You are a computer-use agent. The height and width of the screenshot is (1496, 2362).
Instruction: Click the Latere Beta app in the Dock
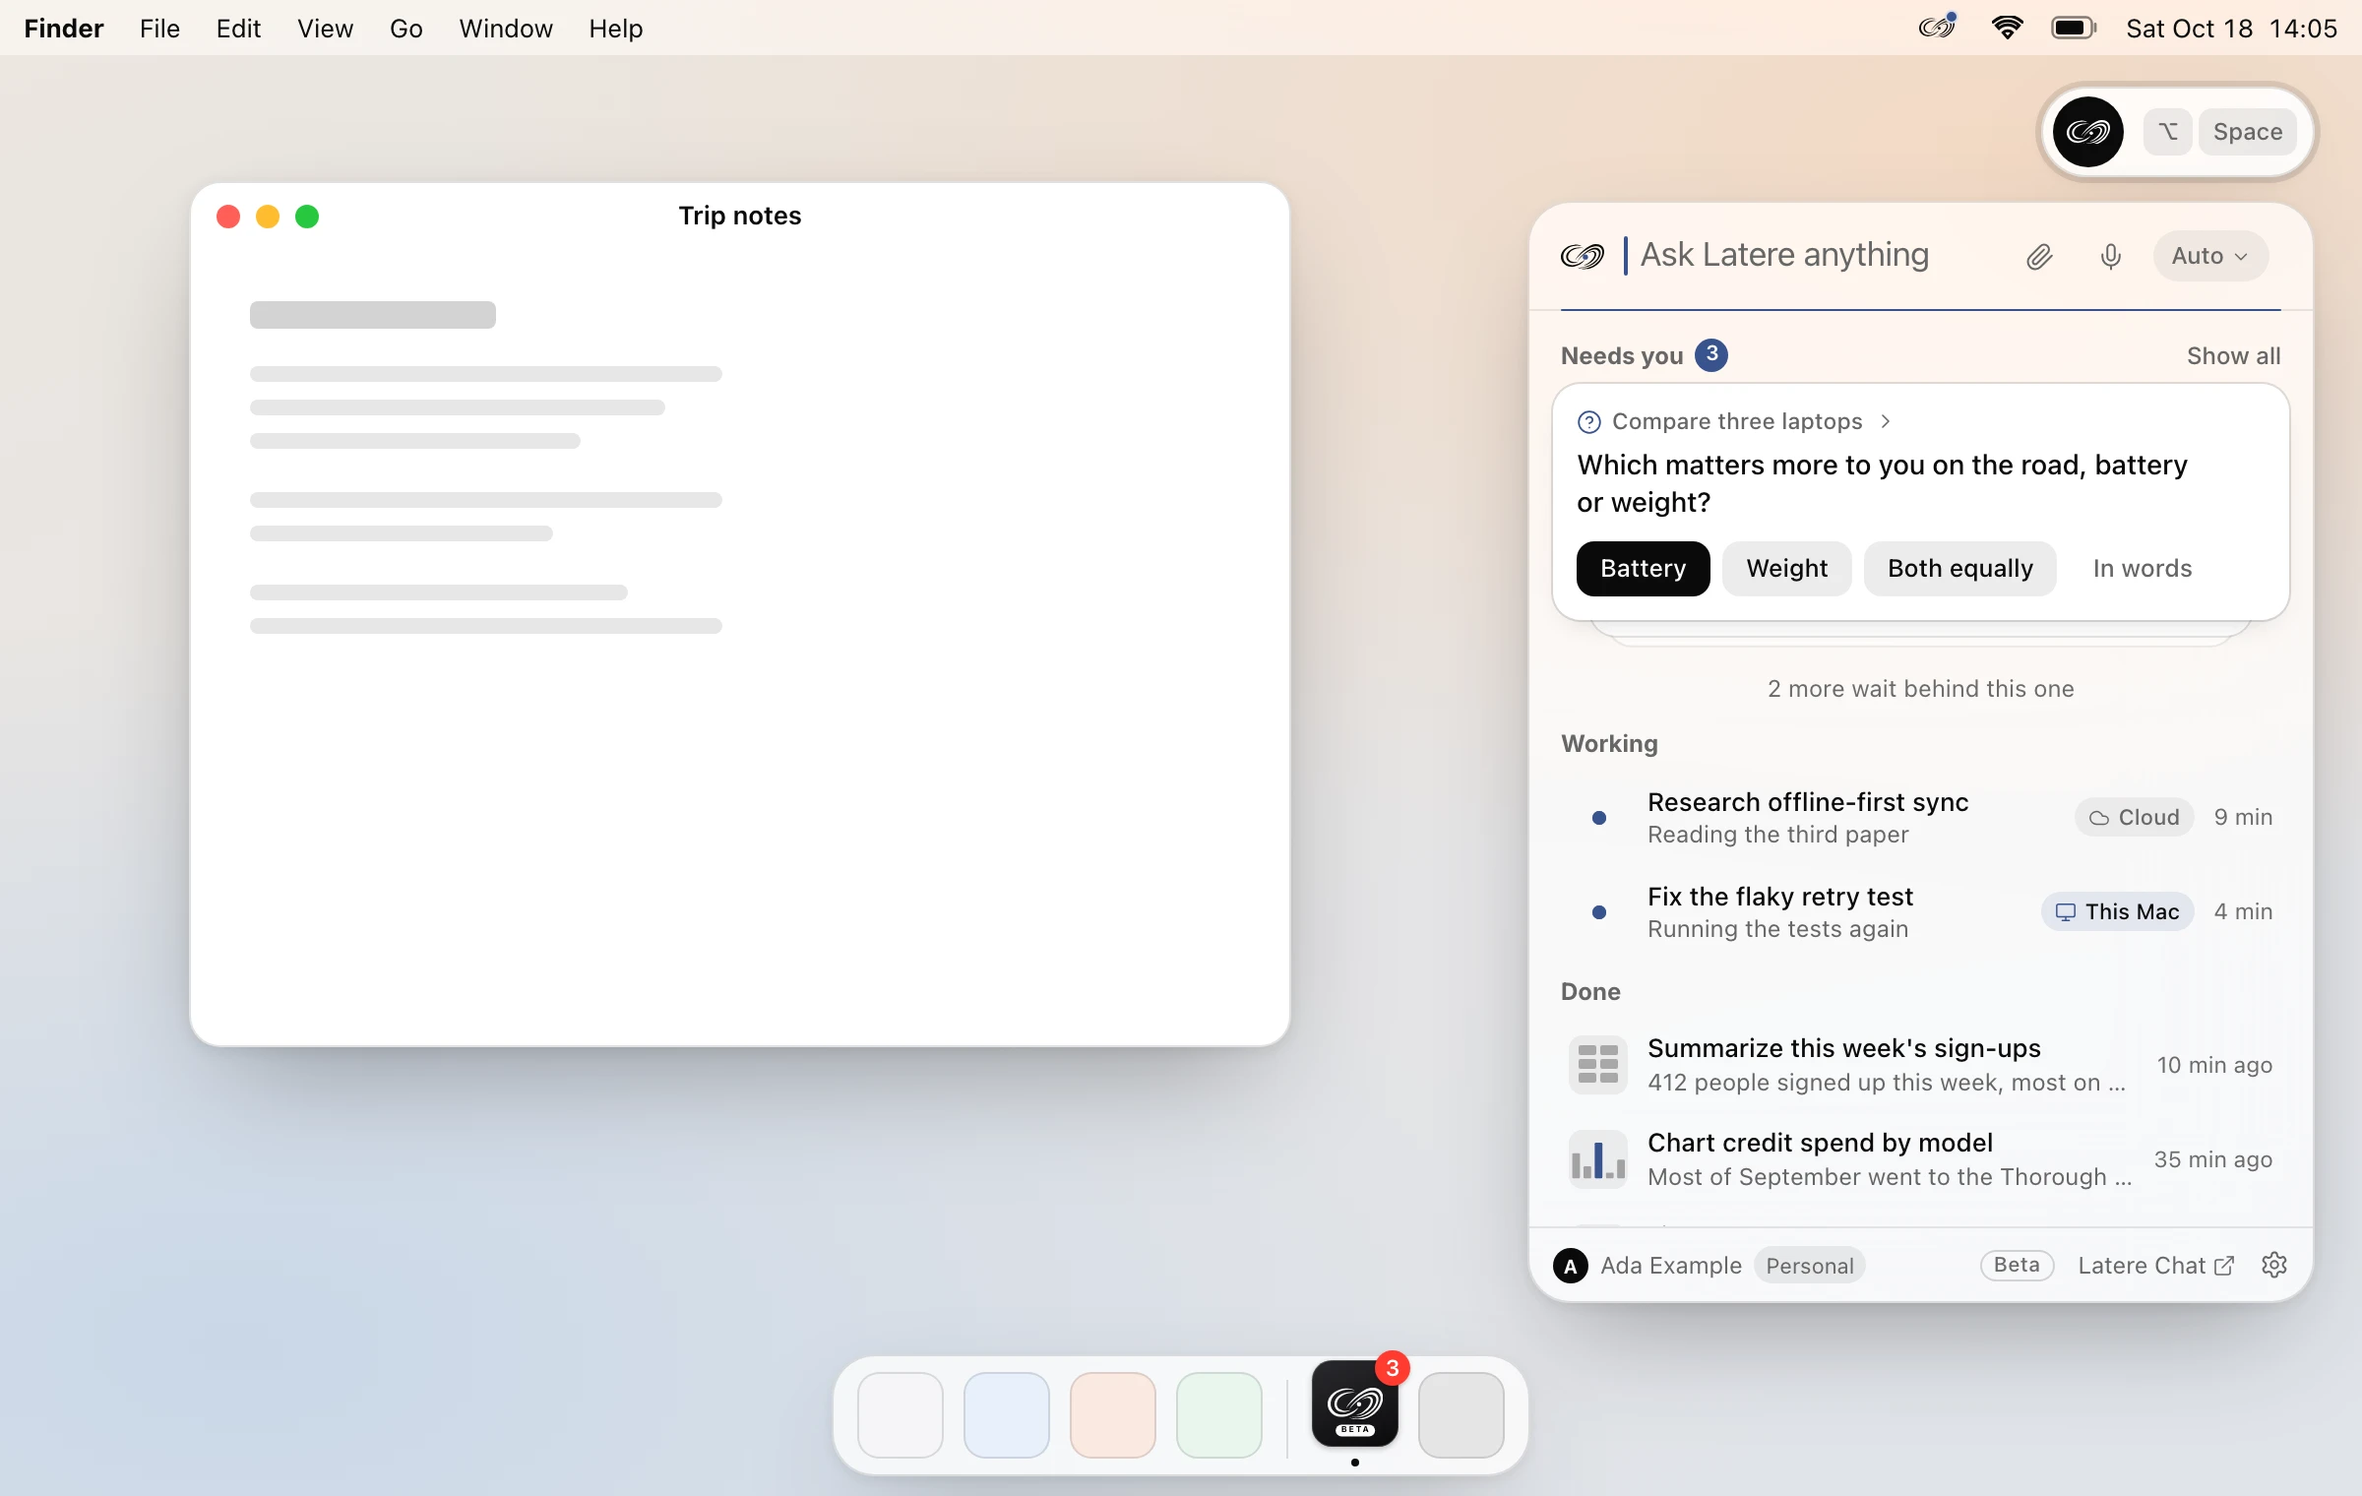pyautogui.click(x=1355, y=1403)
